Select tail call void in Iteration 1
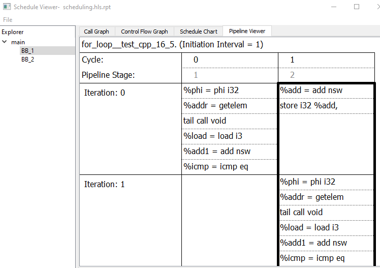The height and width of the screenshot is (268, 380). coord(301,212)
